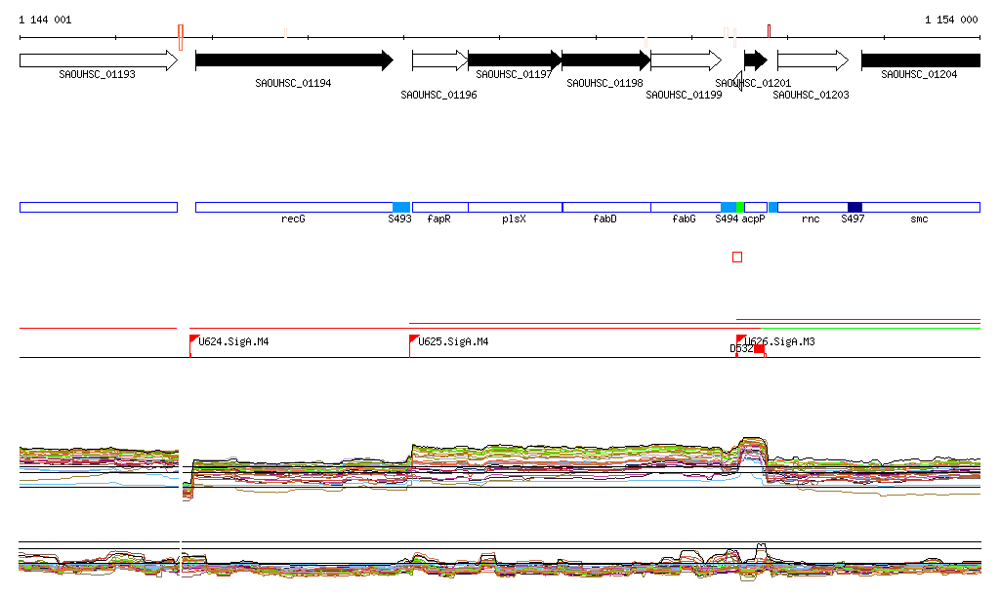Select the SAOUHSC_01197 black gene arrow
The height and width of the screenshot is (596, 1000).
click(515, 60)
